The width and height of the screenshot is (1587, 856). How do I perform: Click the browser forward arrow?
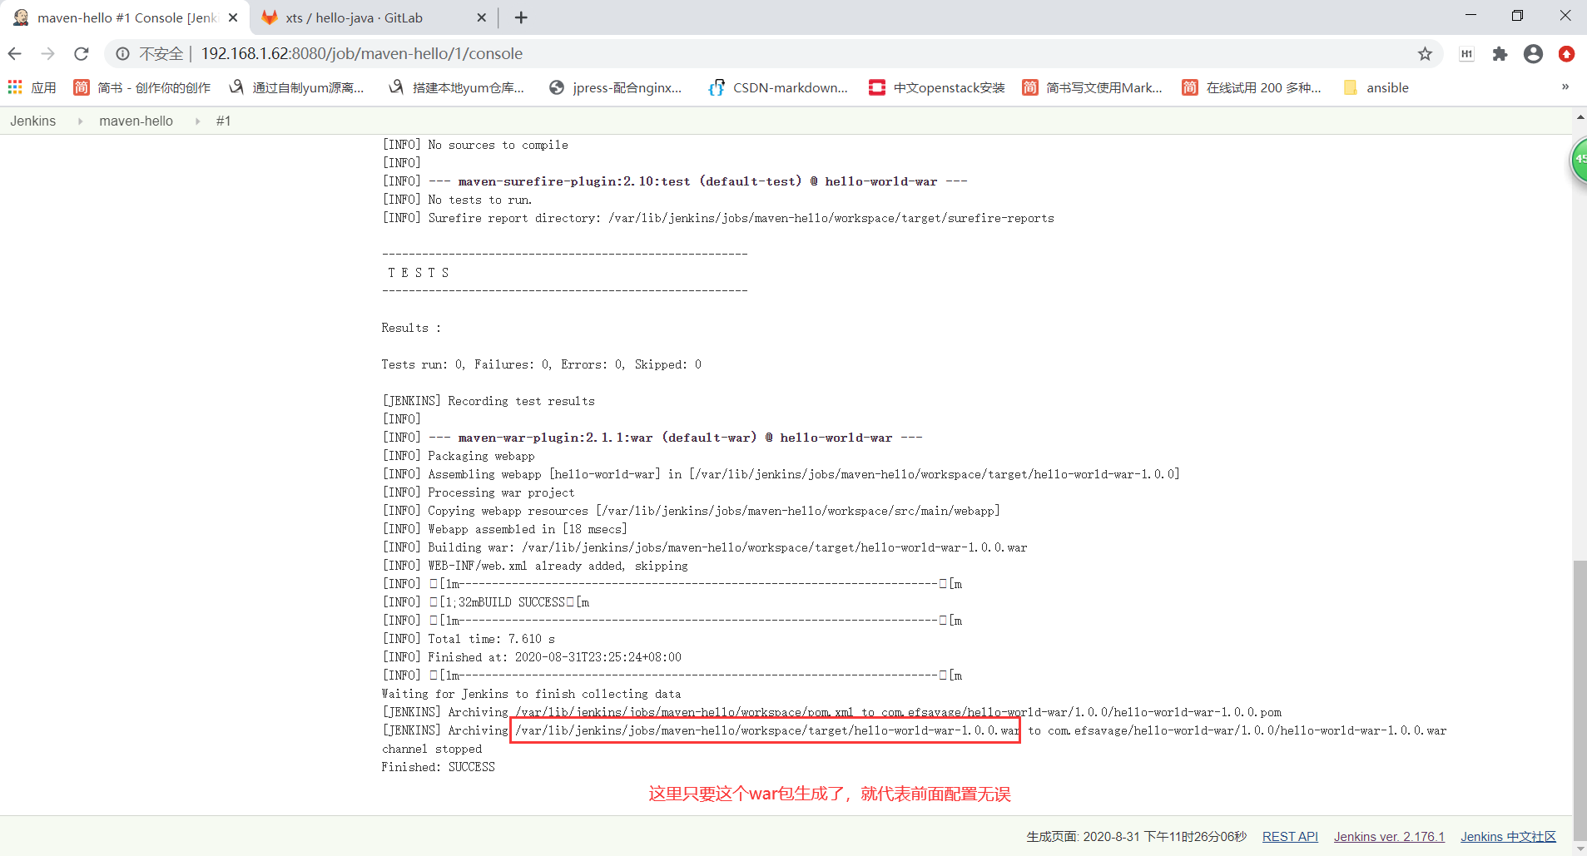click(x=48, y=54)
